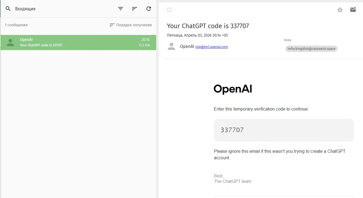Select the OpenAI message in inbox list
363x198 pixels.
78,43
